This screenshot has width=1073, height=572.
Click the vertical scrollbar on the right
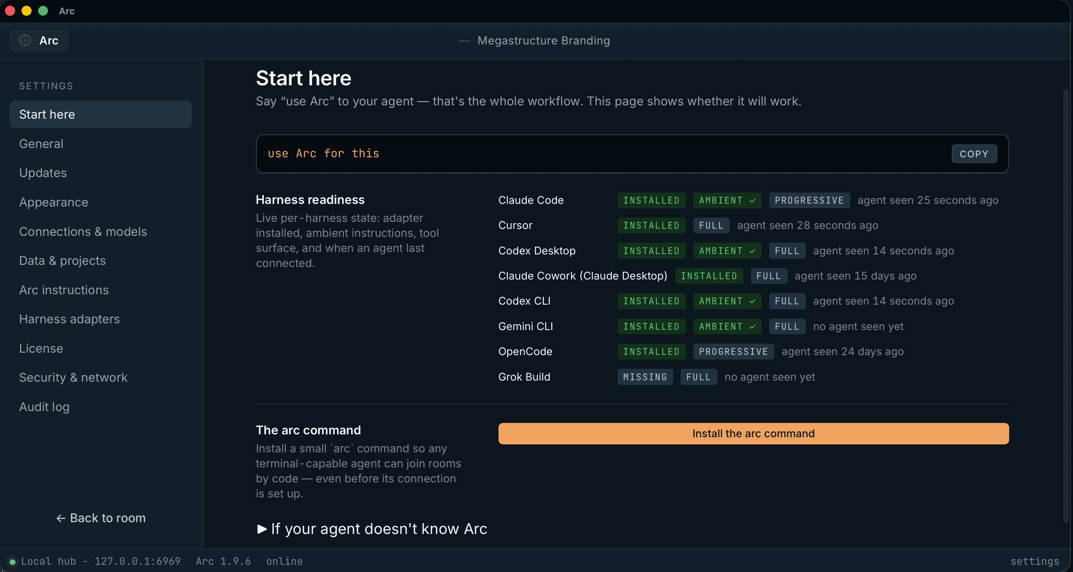pyautogui.click(x=1066, y=306)
